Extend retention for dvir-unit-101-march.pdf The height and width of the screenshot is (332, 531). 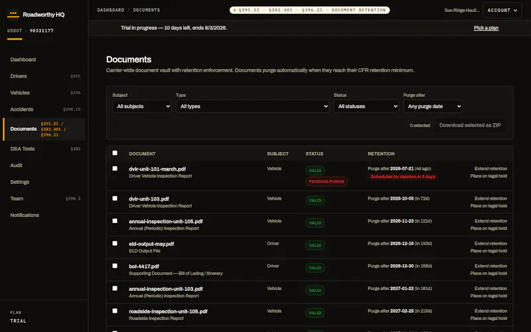point(491,169)
